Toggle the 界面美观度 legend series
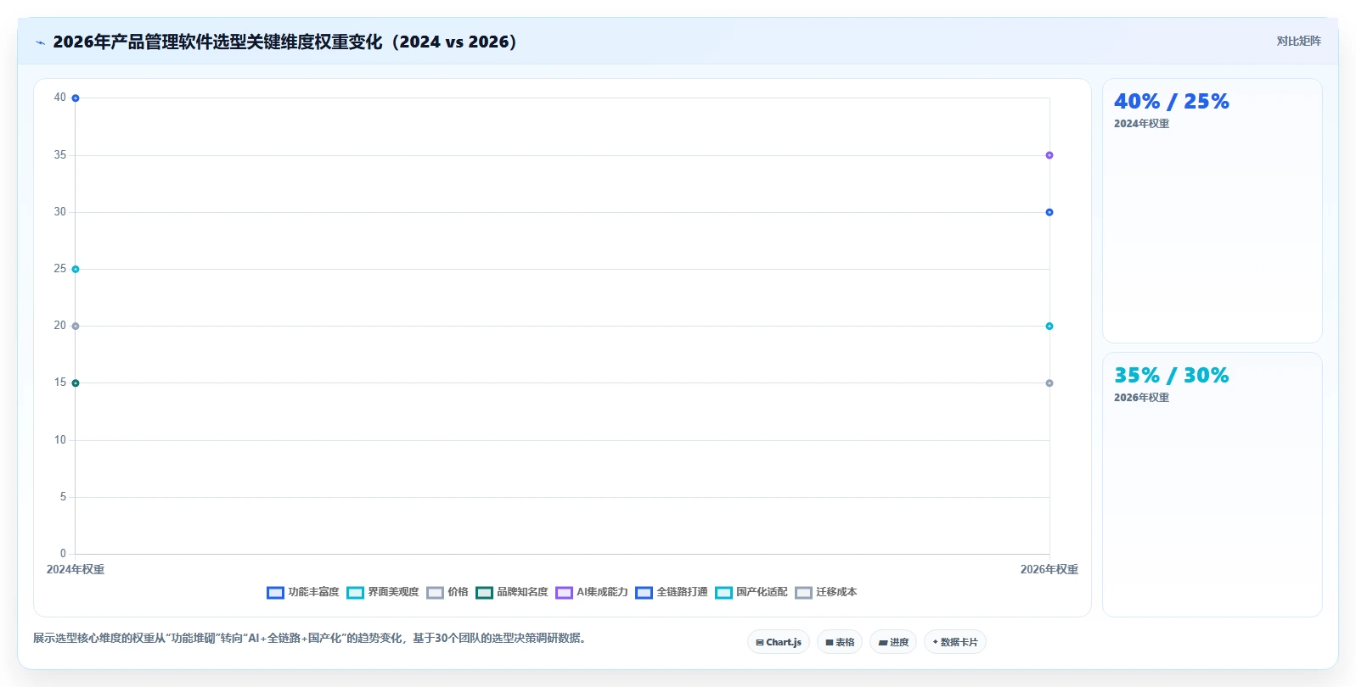The width and height of the screenshot is (1356, 687). pyautogui.click(x=383, y=592)
